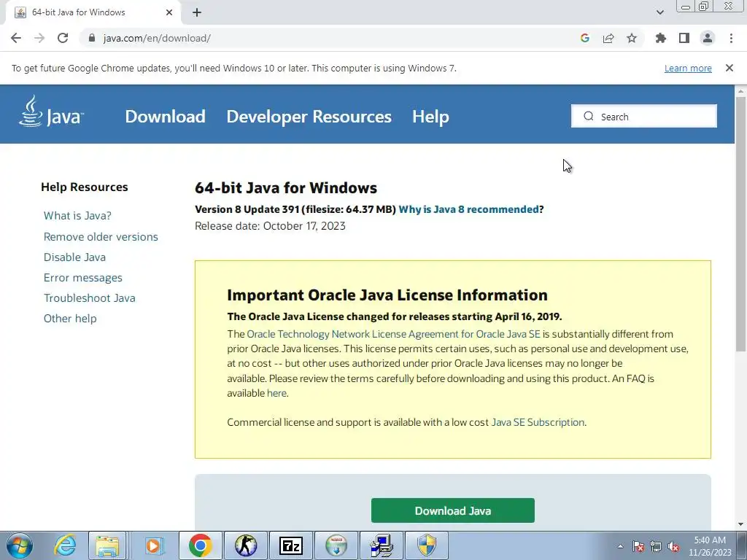View site info via padlock icon
747x560 pixels.
92,38
